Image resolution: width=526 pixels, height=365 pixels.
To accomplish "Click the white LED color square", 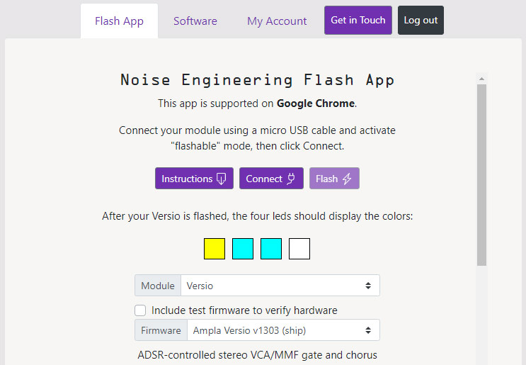I will click(x=299, y=249).
